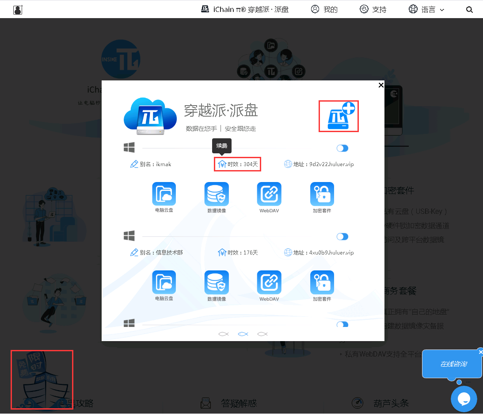The width and height of the screenshot is (483, 414).
Task: Click the iChain π® 穿越派·派盘 header title
Action: pyautogui.click(x=245, y=10)
